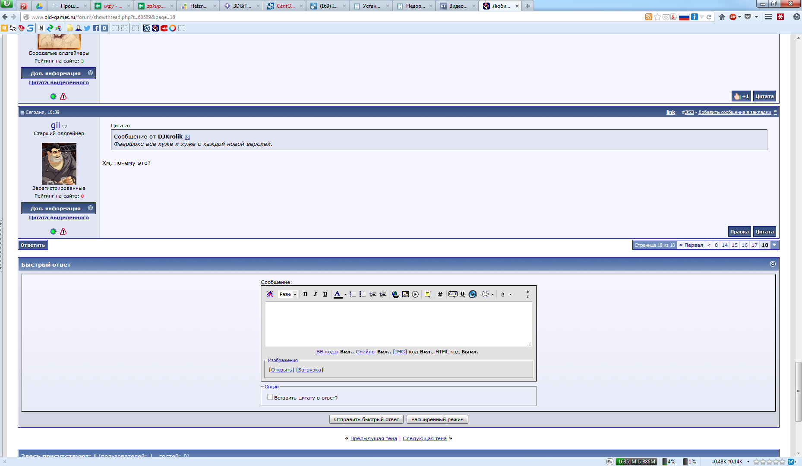Switch to the '3DGiT...' browser tab
This screenshot has width=802, height=466.
pos(242,6)
